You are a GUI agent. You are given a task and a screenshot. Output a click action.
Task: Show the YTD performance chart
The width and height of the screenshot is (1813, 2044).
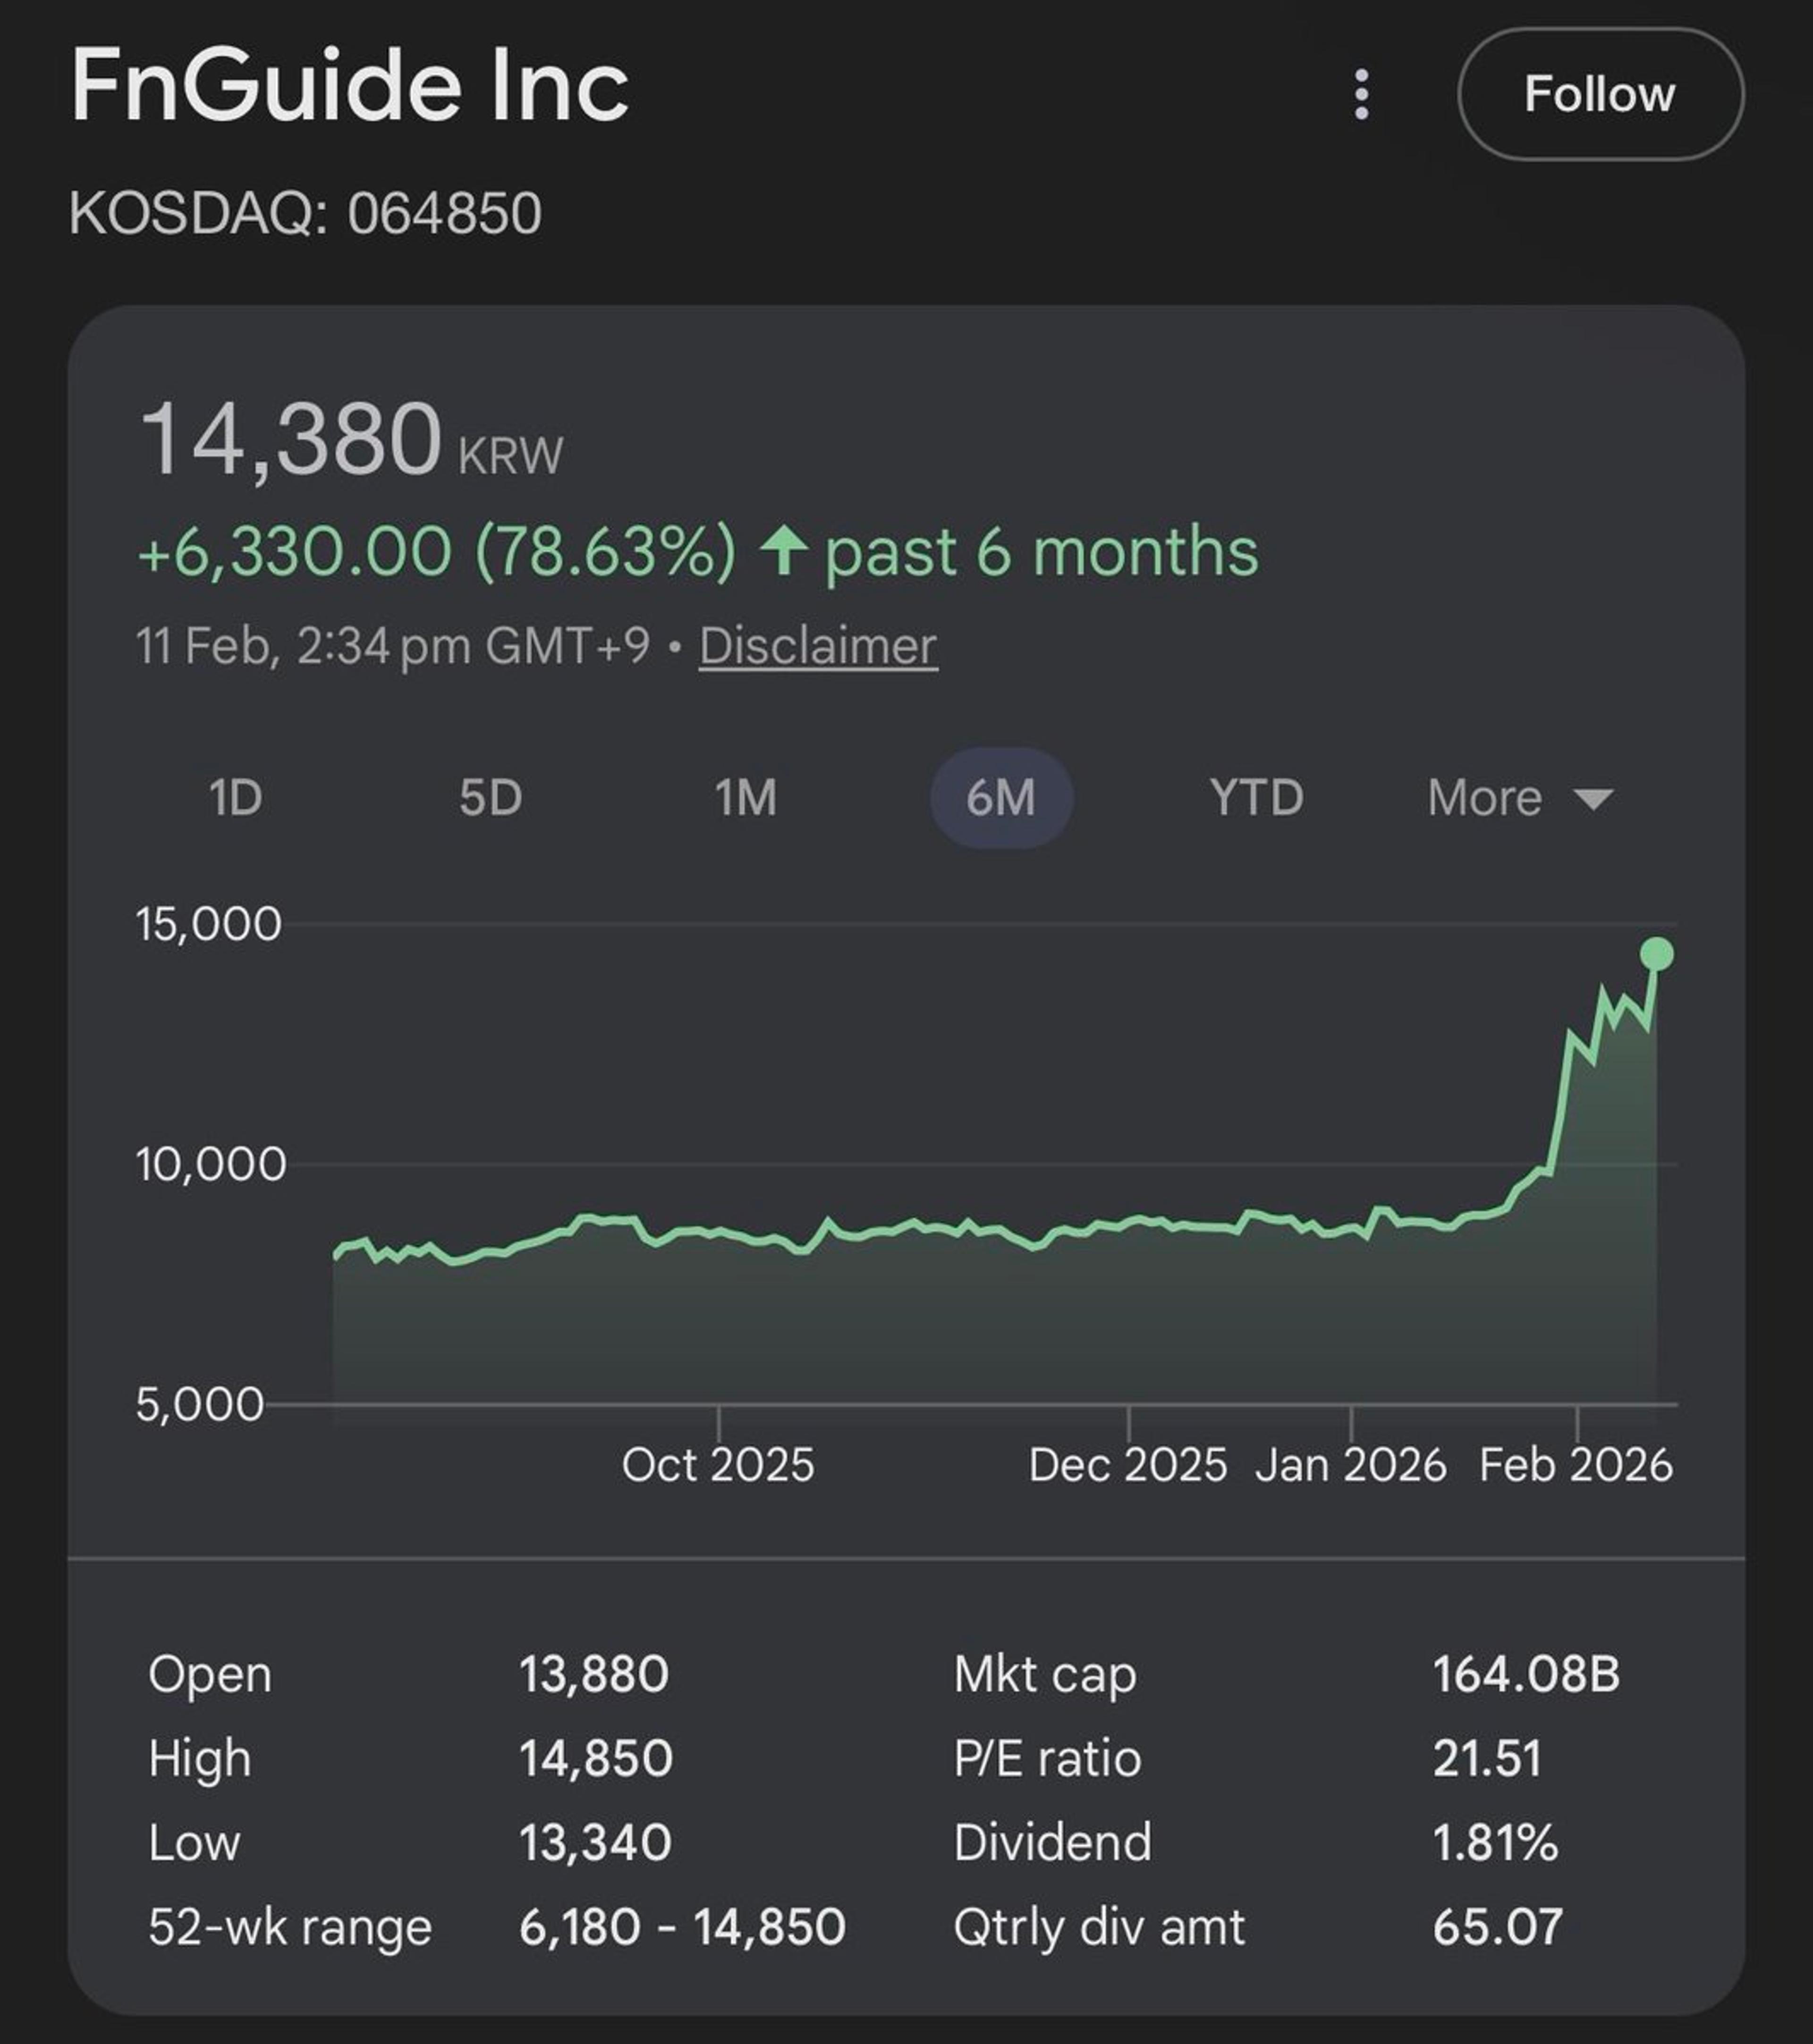[1254, 797]
